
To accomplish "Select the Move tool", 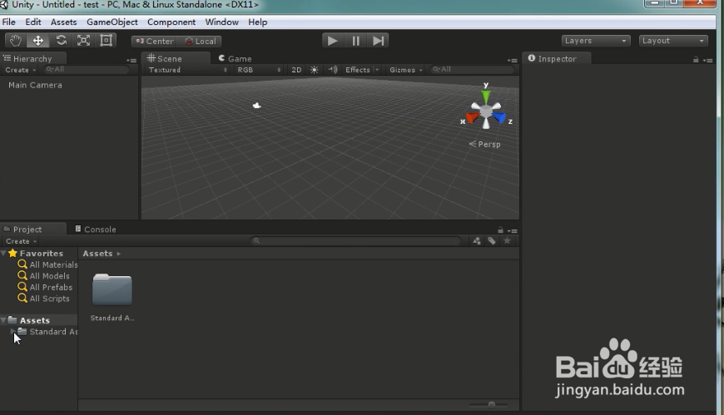I will [x=37, y=41].
